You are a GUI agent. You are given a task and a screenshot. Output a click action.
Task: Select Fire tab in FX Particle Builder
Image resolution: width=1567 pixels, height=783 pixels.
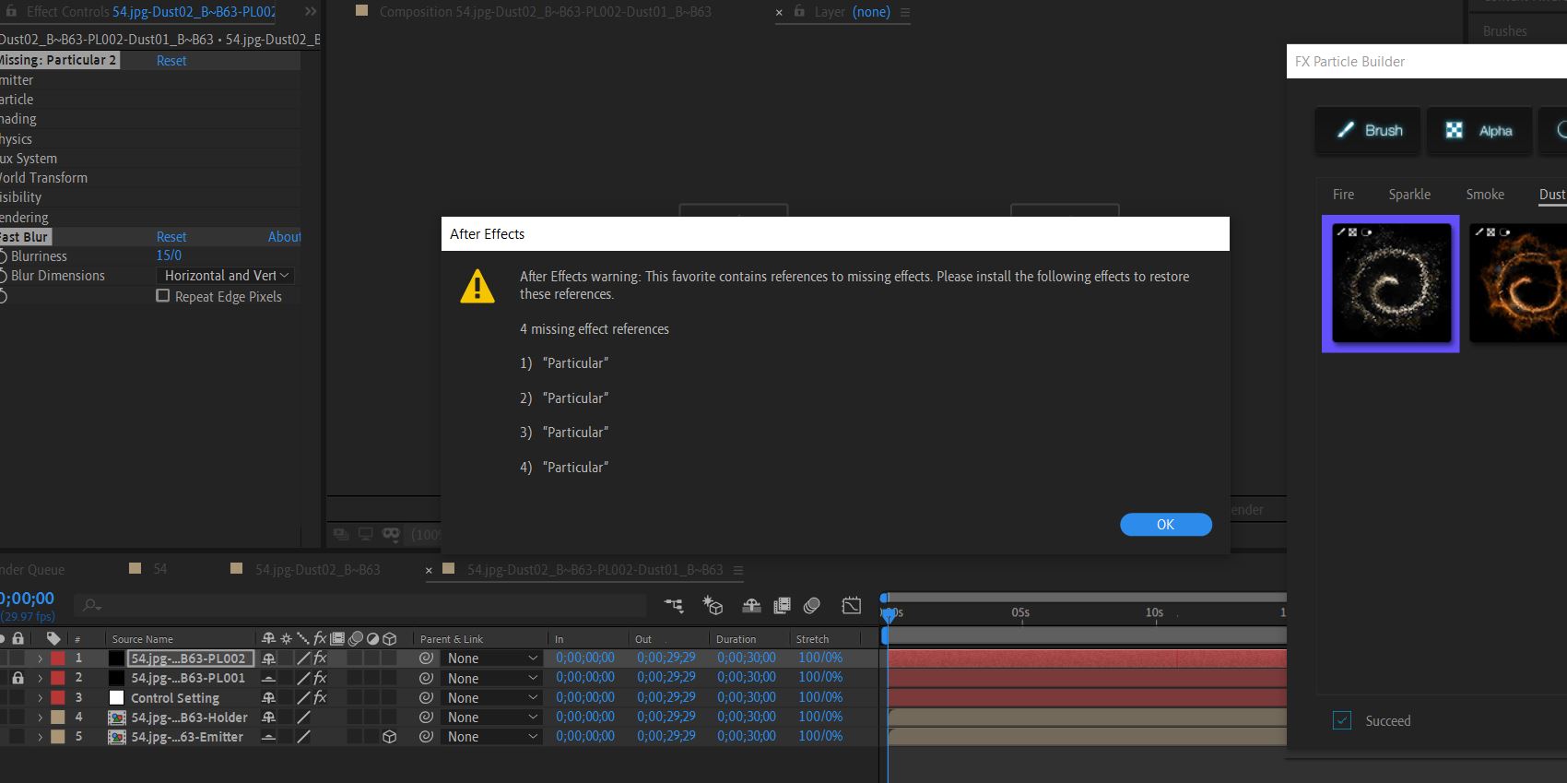pyautogui.click(x=1343, y=195)
